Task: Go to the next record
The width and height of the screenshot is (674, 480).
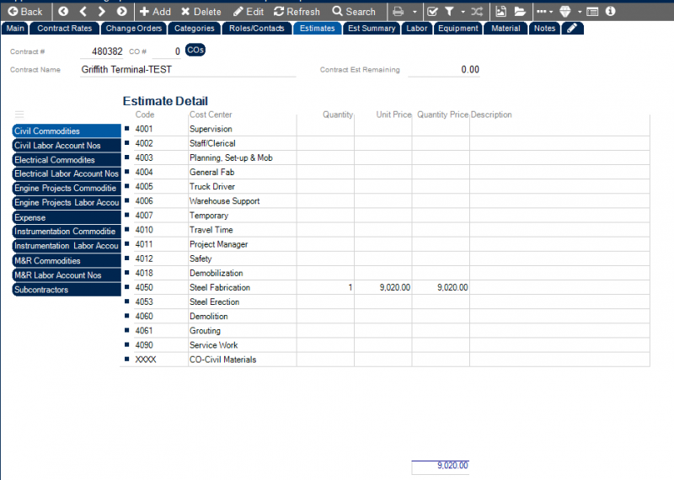Action: 102,12
